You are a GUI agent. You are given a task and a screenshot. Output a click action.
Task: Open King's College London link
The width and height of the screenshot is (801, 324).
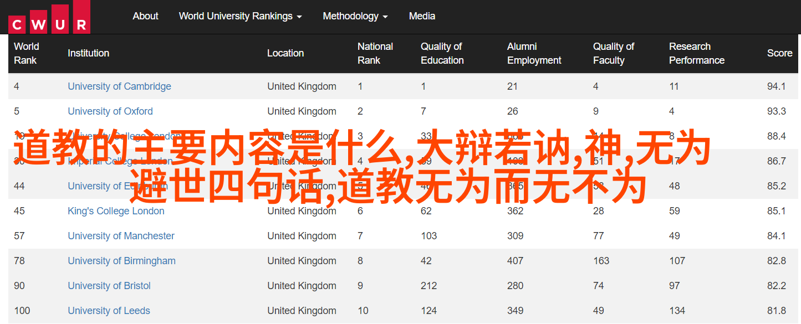point(116,211)
